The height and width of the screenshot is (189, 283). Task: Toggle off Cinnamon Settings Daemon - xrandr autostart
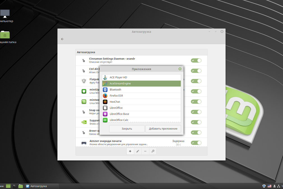[196, 60]
